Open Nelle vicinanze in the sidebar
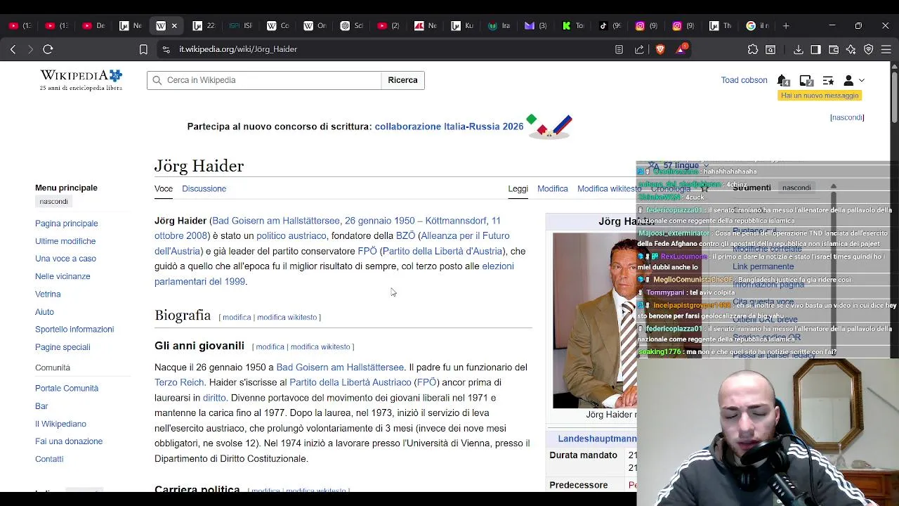Image resolution: width=899 pixels, height=506 pixels. (x=63, y=276)
